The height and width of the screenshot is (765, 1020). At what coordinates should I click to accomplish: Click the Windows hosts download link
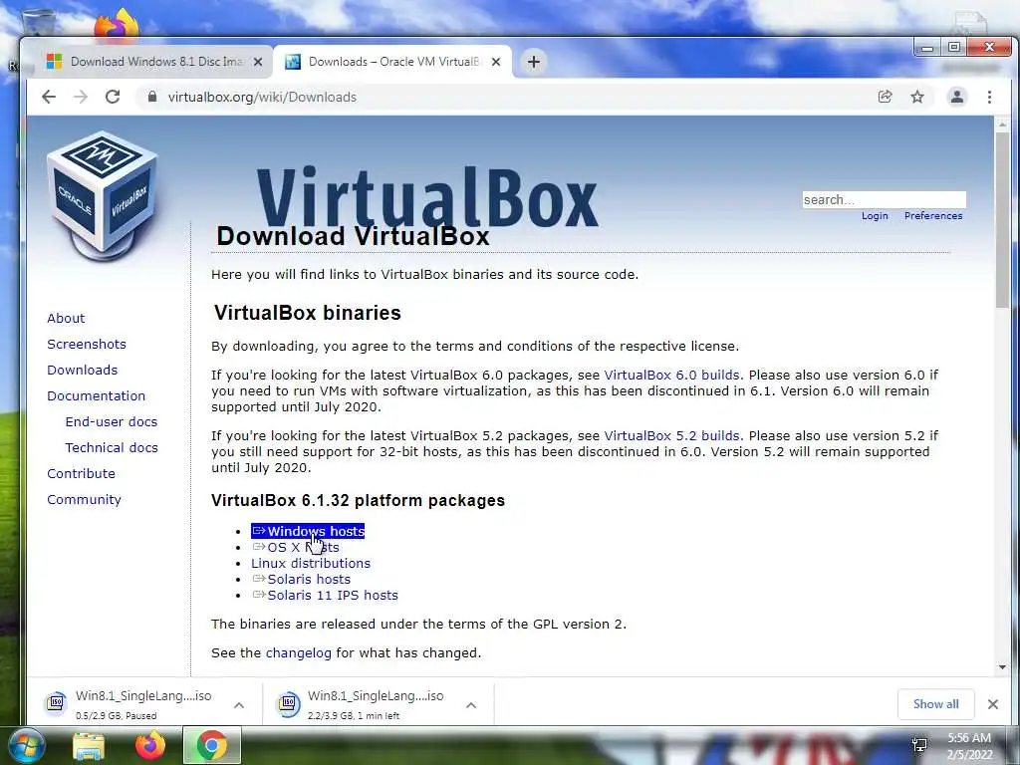click(x=309, y=532)
